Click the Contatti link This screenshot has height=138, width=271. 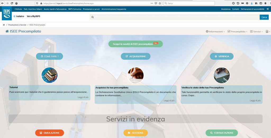coord(236,9)
